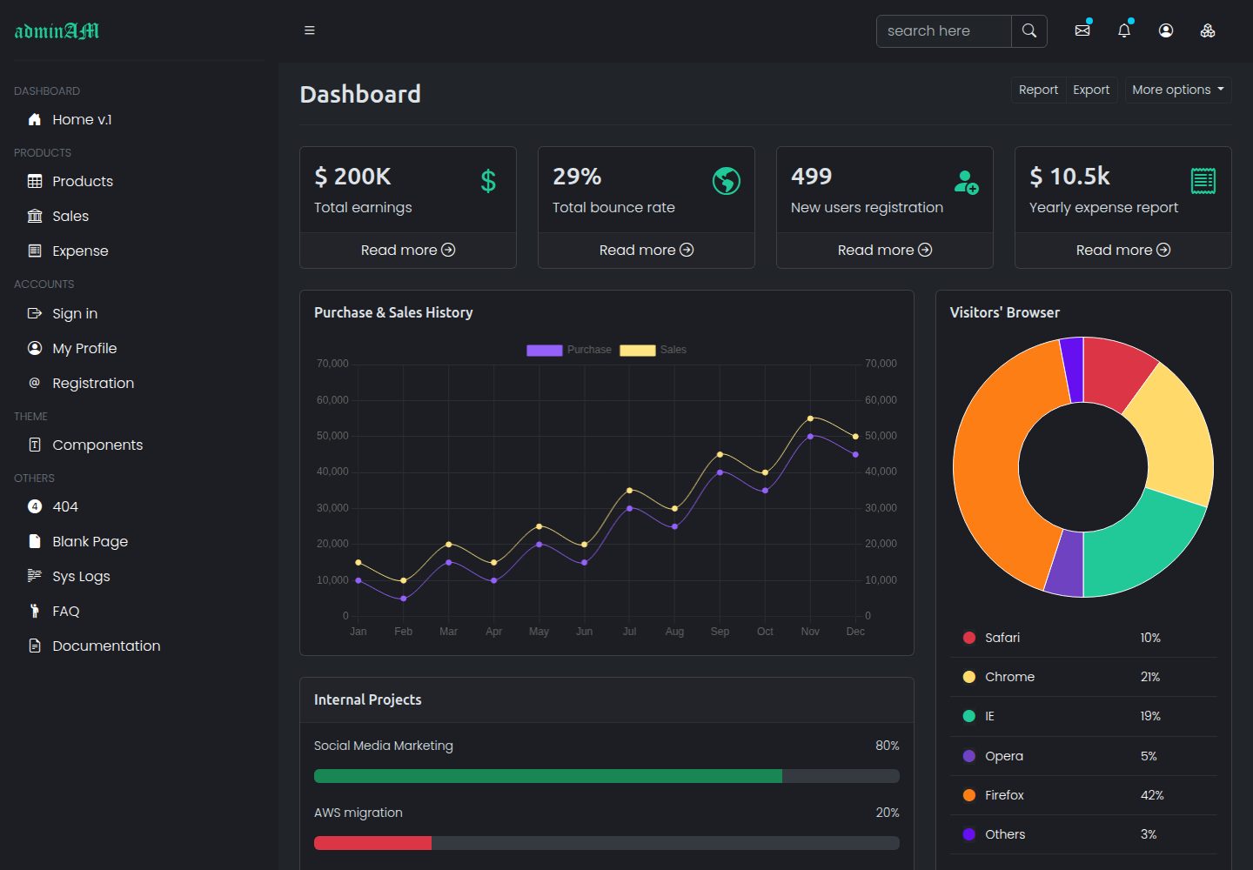Toggle the Purchase dataset legend

(568, 350)
